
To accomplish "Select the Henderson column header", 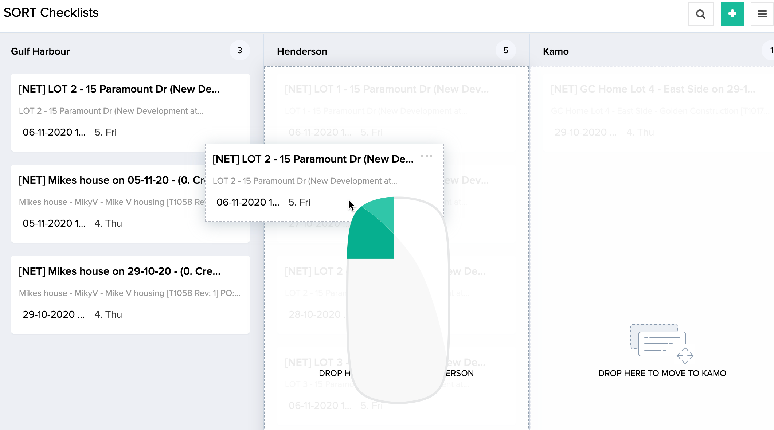I will click(x=302, y=51).
